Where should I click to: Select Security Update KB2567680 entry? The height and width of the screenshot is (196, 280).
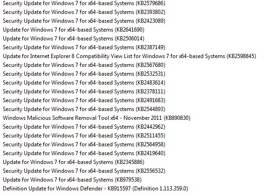[x=84, y=65]
